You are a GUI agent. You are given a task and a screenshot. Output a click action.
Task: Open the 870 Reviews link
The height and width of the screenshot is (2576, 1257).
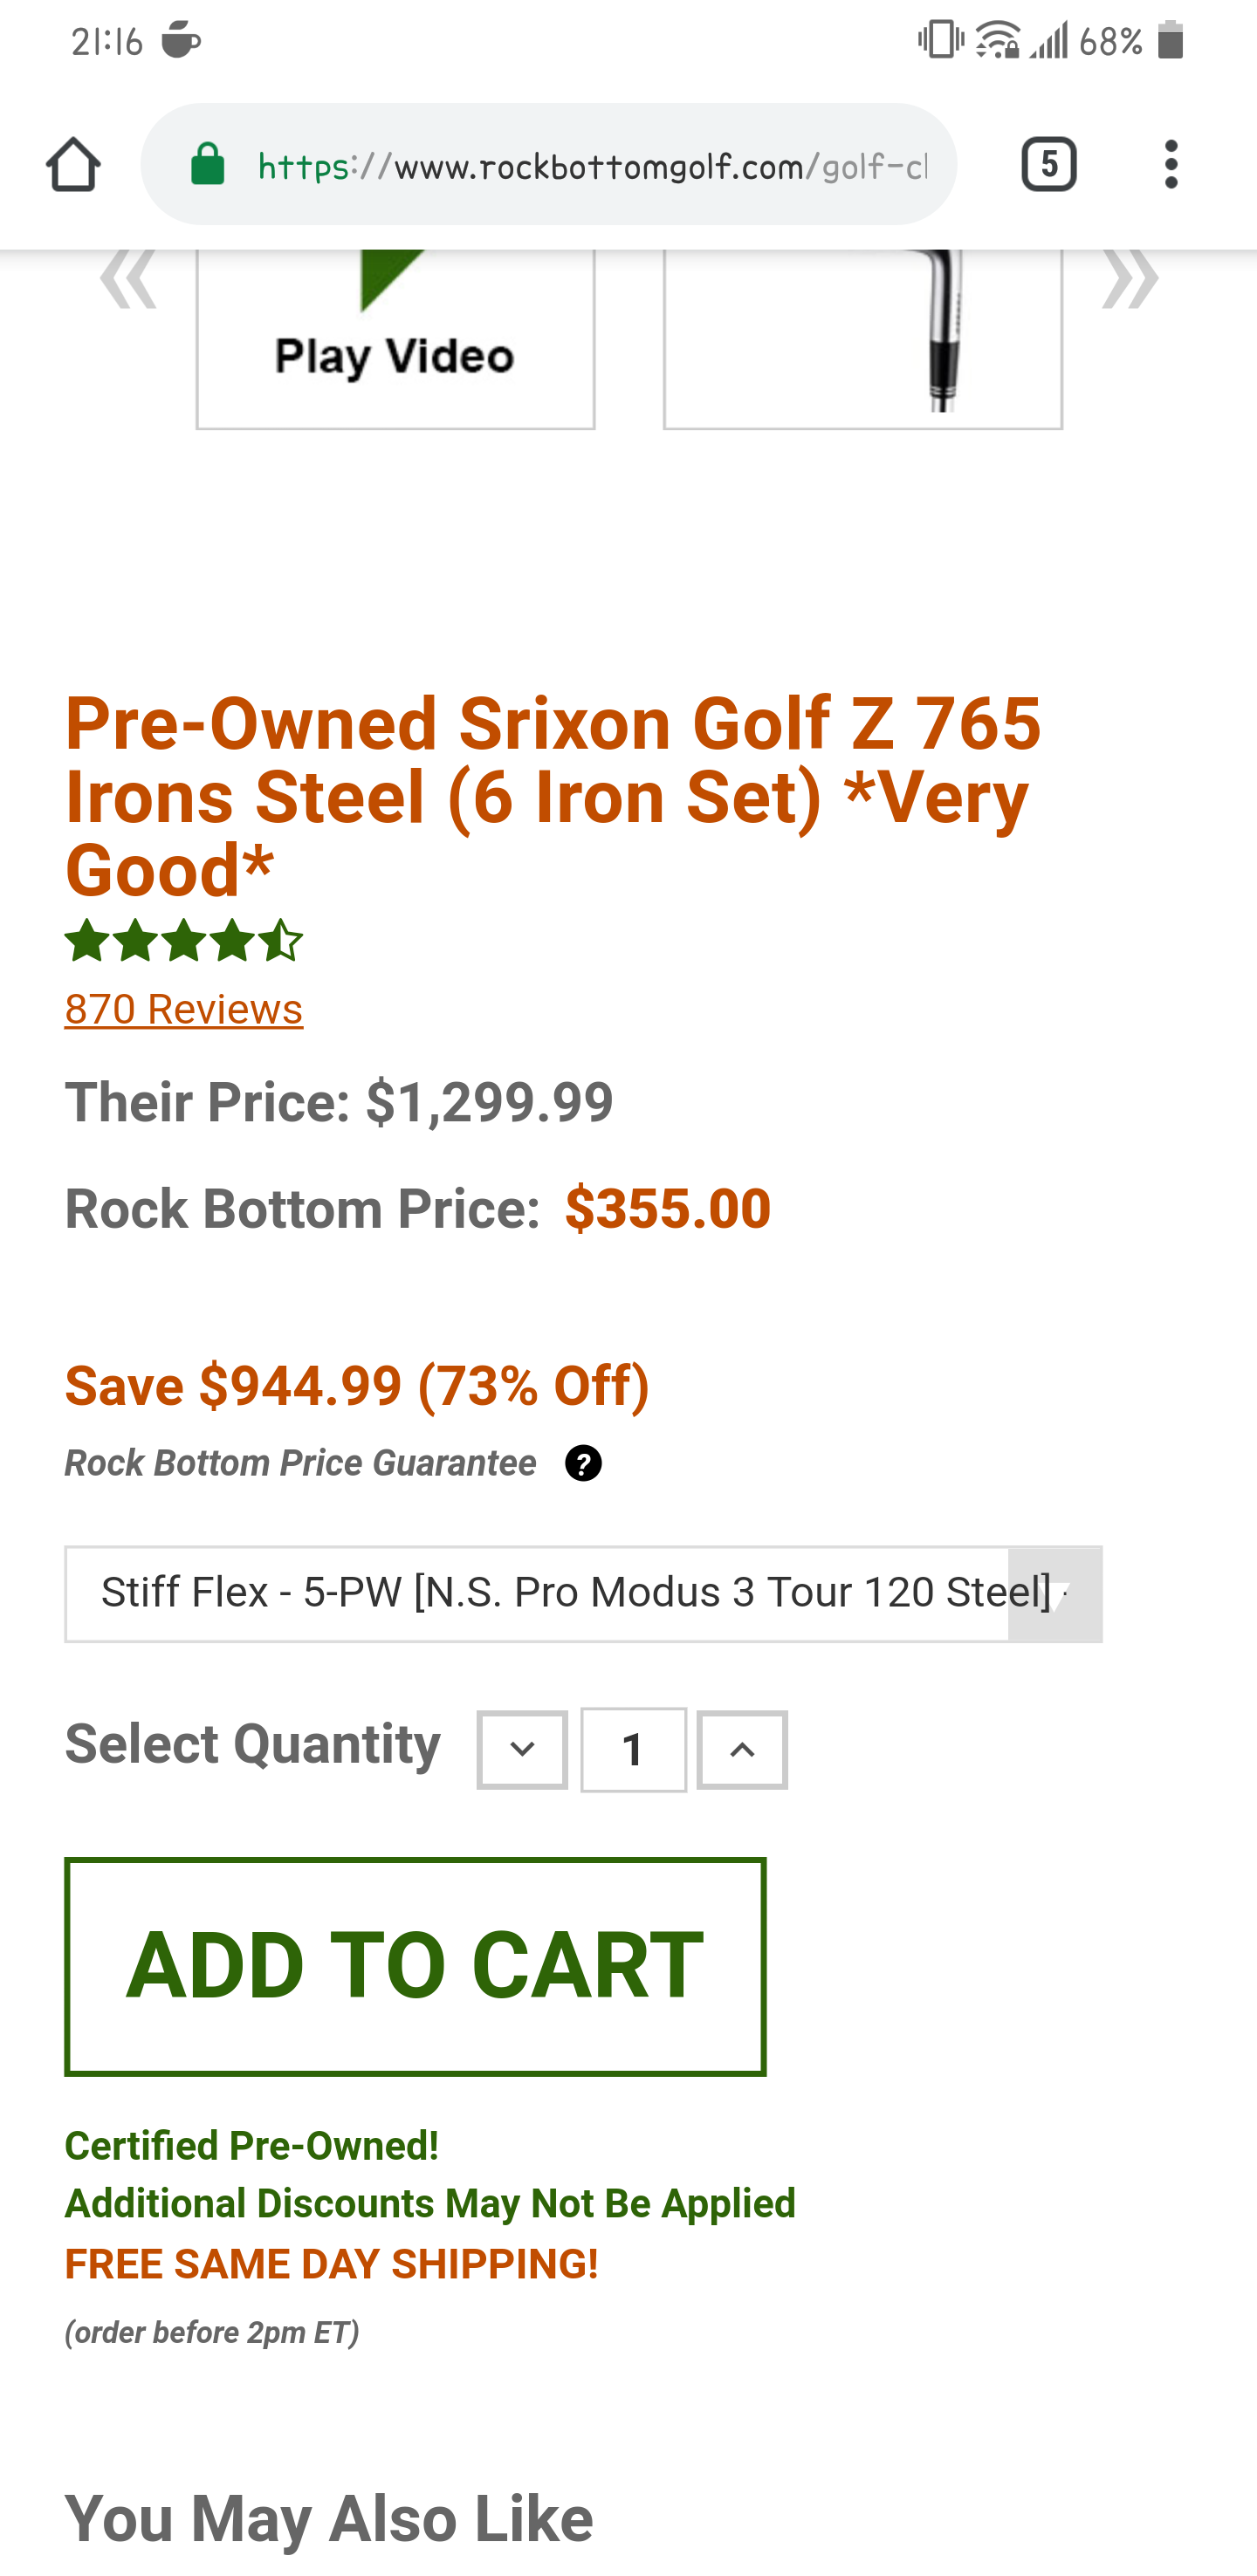(x=184, y=1009)
